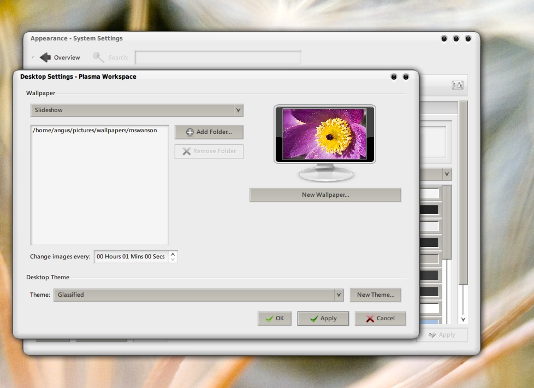Click the dialog's left title bar button
The image size is (534, 388).
394,77
